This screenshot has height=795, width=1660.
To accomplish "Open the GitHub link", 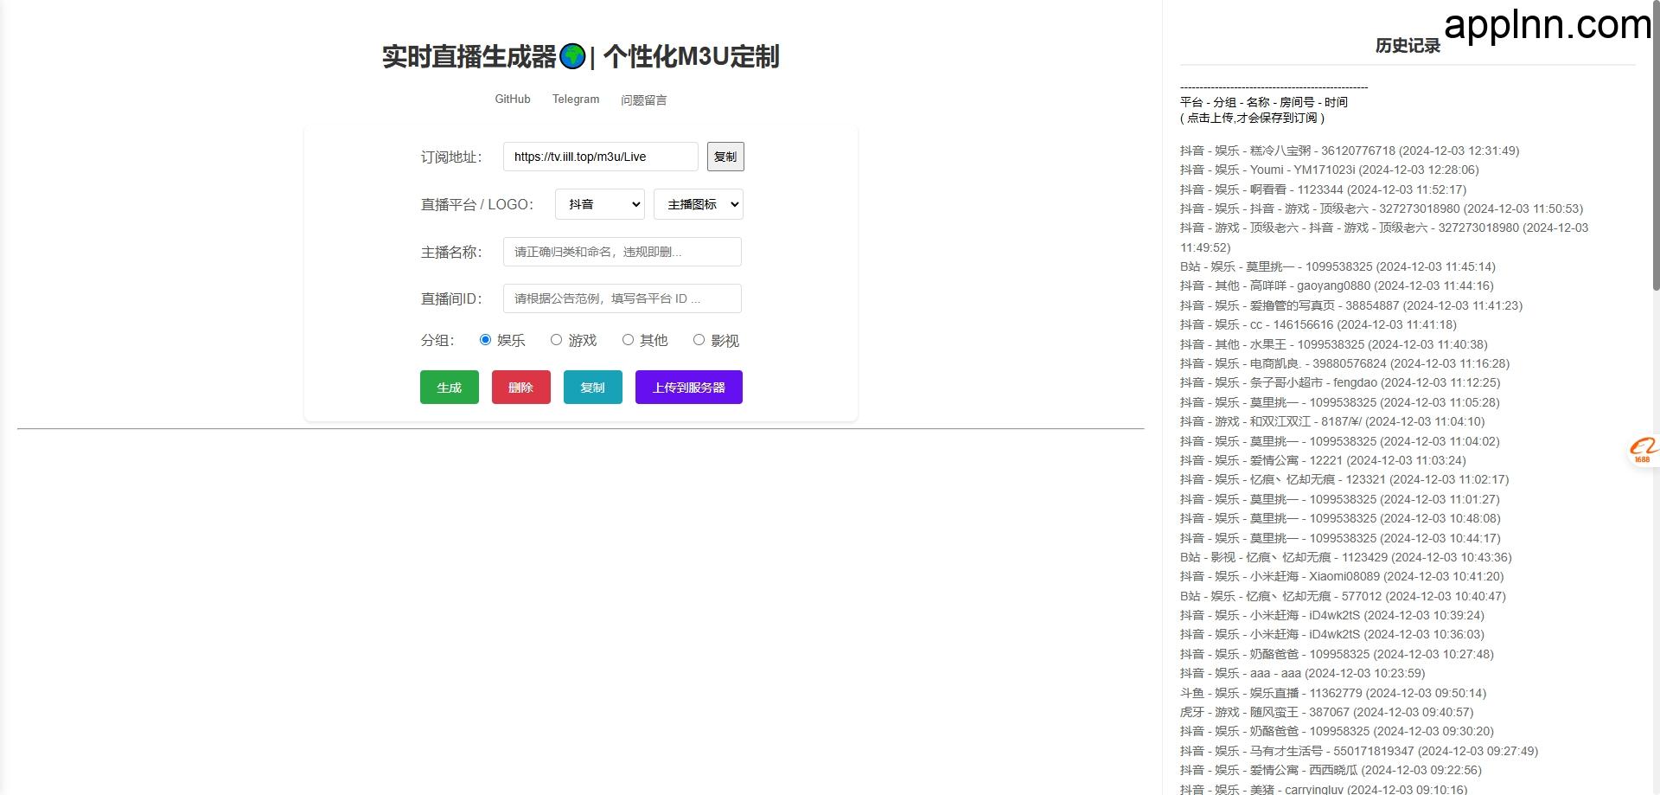I will click(513, 99).
